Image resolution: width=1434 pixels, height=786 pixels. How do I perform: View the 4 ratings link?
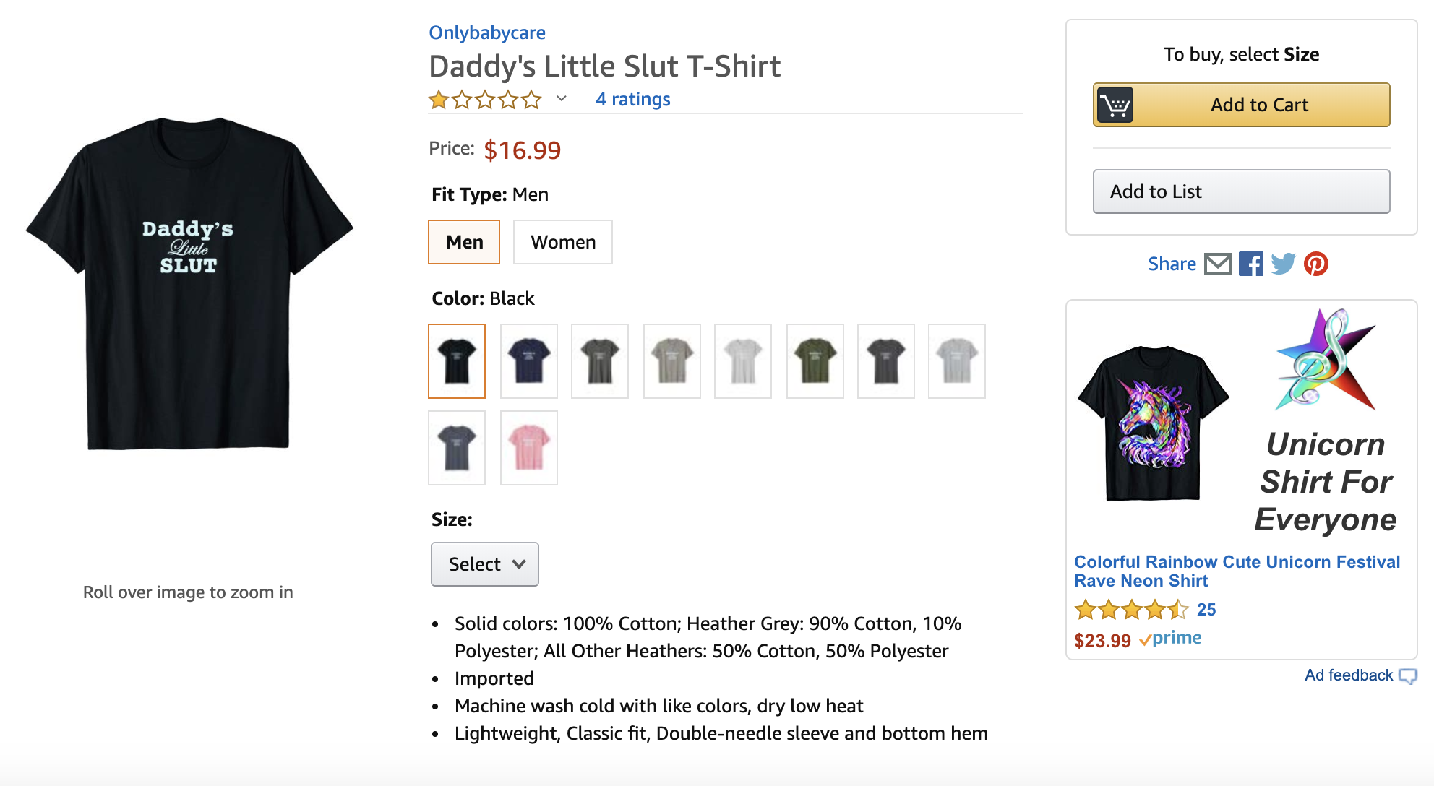tap(632, 99)
